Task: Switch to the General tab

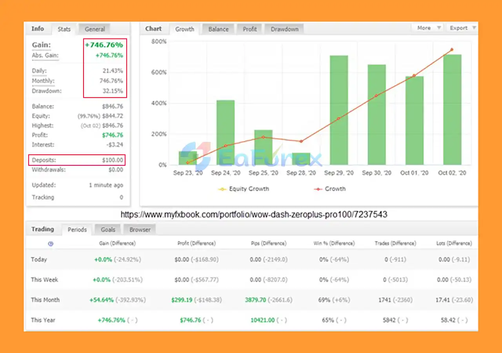Action: point(95,29)
